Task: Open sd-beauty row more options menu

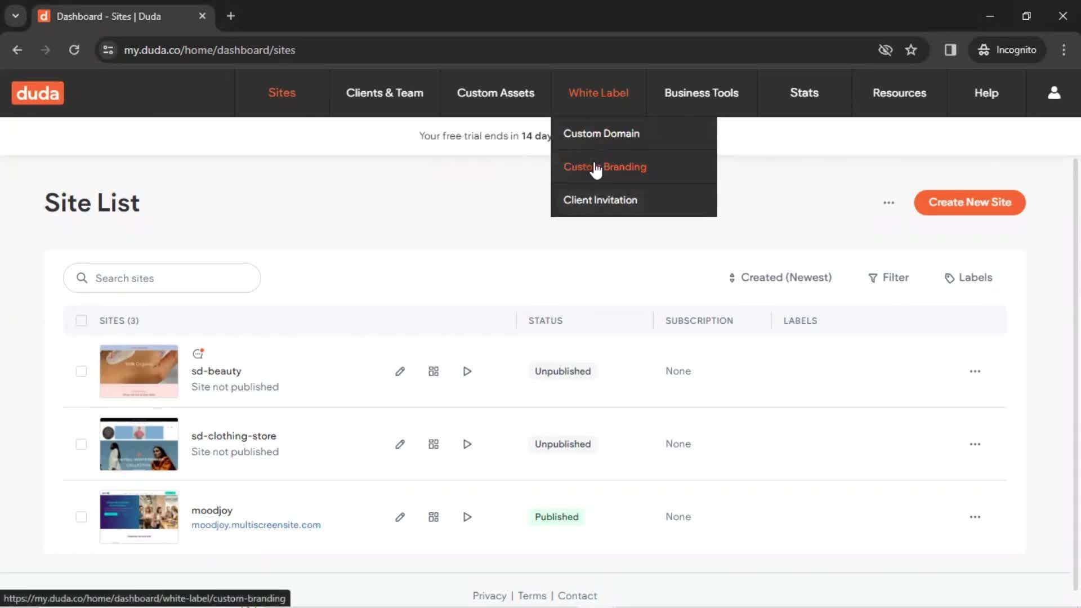Action: [x=975, y=372]
